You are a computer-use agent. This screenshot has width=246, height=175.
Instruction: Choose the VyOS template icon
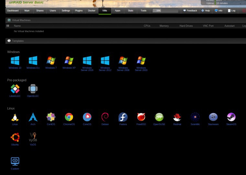click(33, 137)
